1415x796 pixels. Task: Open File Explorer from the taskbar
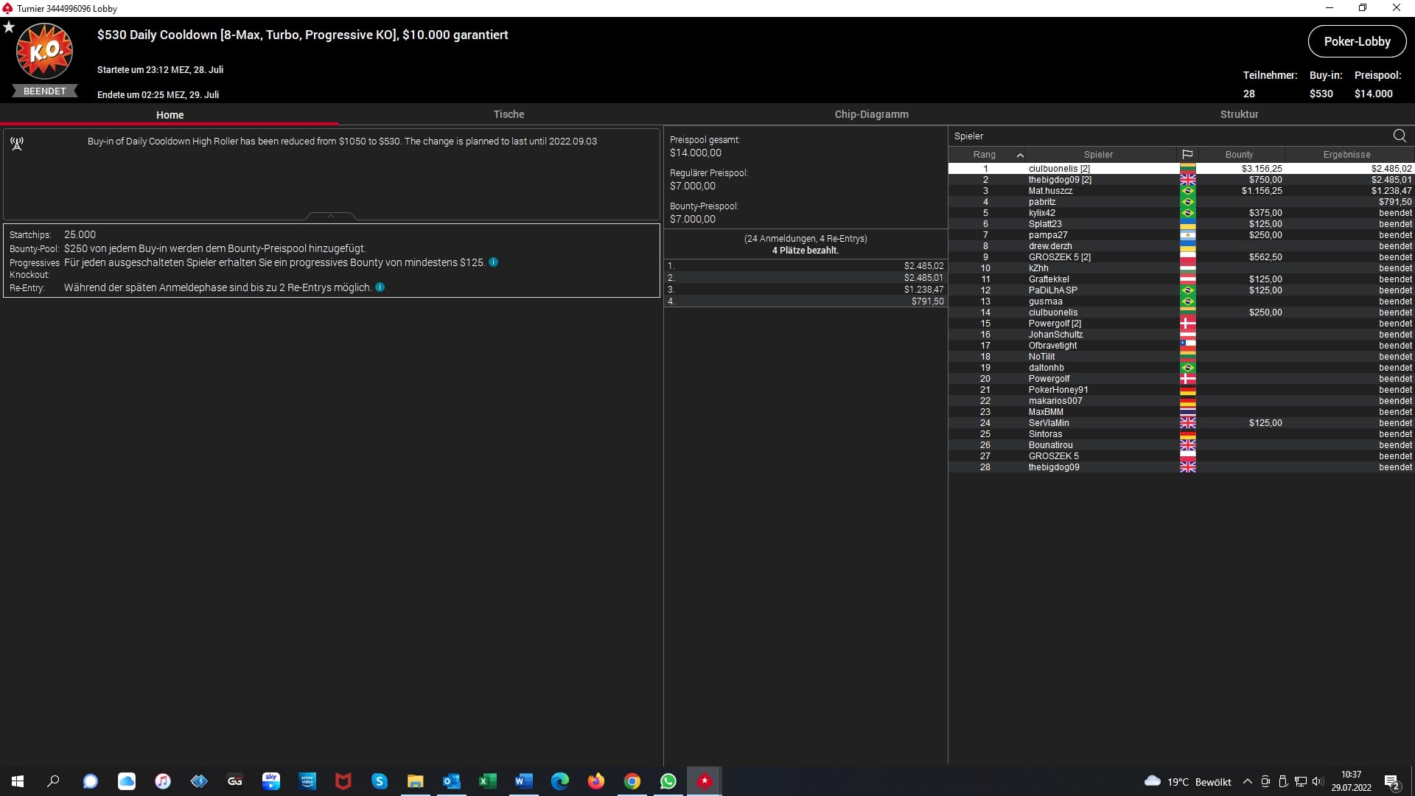tap(415, 781)
